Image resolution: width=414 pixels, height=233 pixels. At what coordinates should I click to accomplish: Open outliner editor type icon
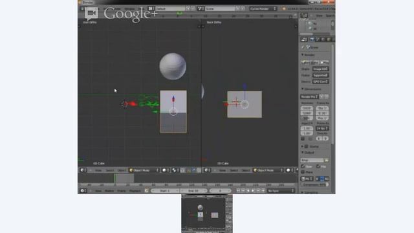(x=304, y=16)
